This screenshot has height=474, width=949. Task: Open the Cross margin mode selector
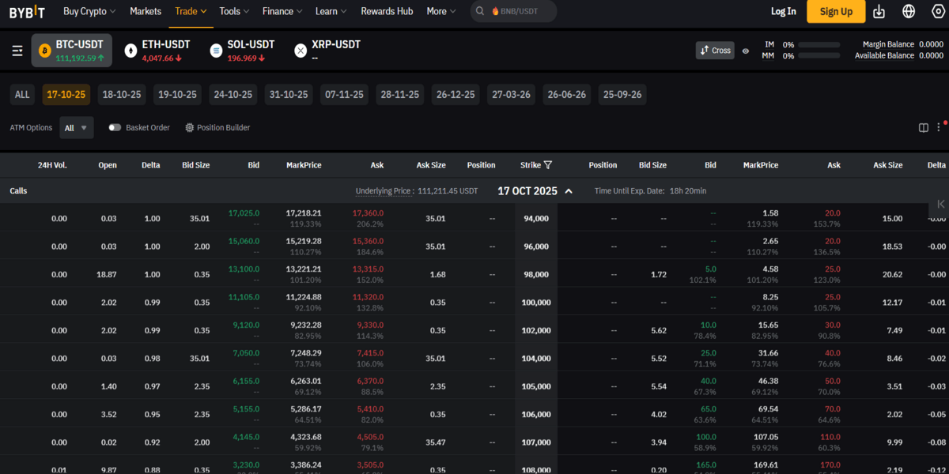[715, 50]
